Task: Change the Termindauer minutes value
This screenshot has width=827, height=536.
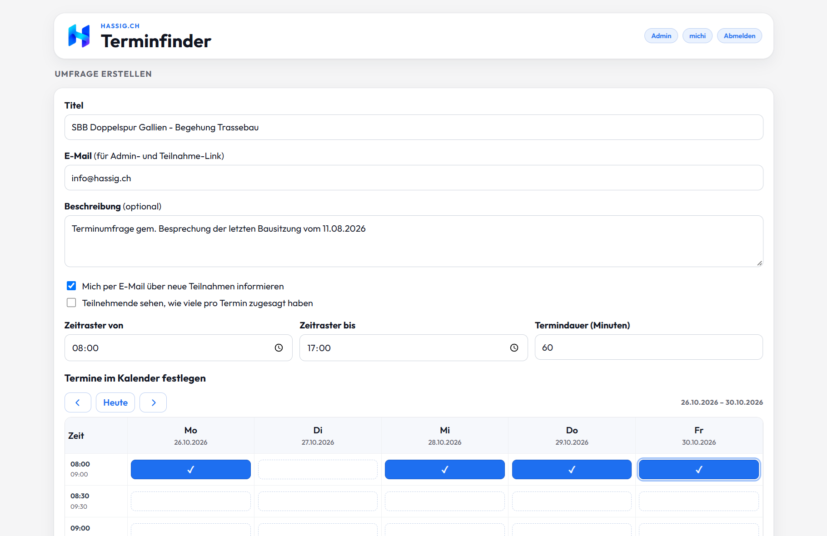Action: 649,347
